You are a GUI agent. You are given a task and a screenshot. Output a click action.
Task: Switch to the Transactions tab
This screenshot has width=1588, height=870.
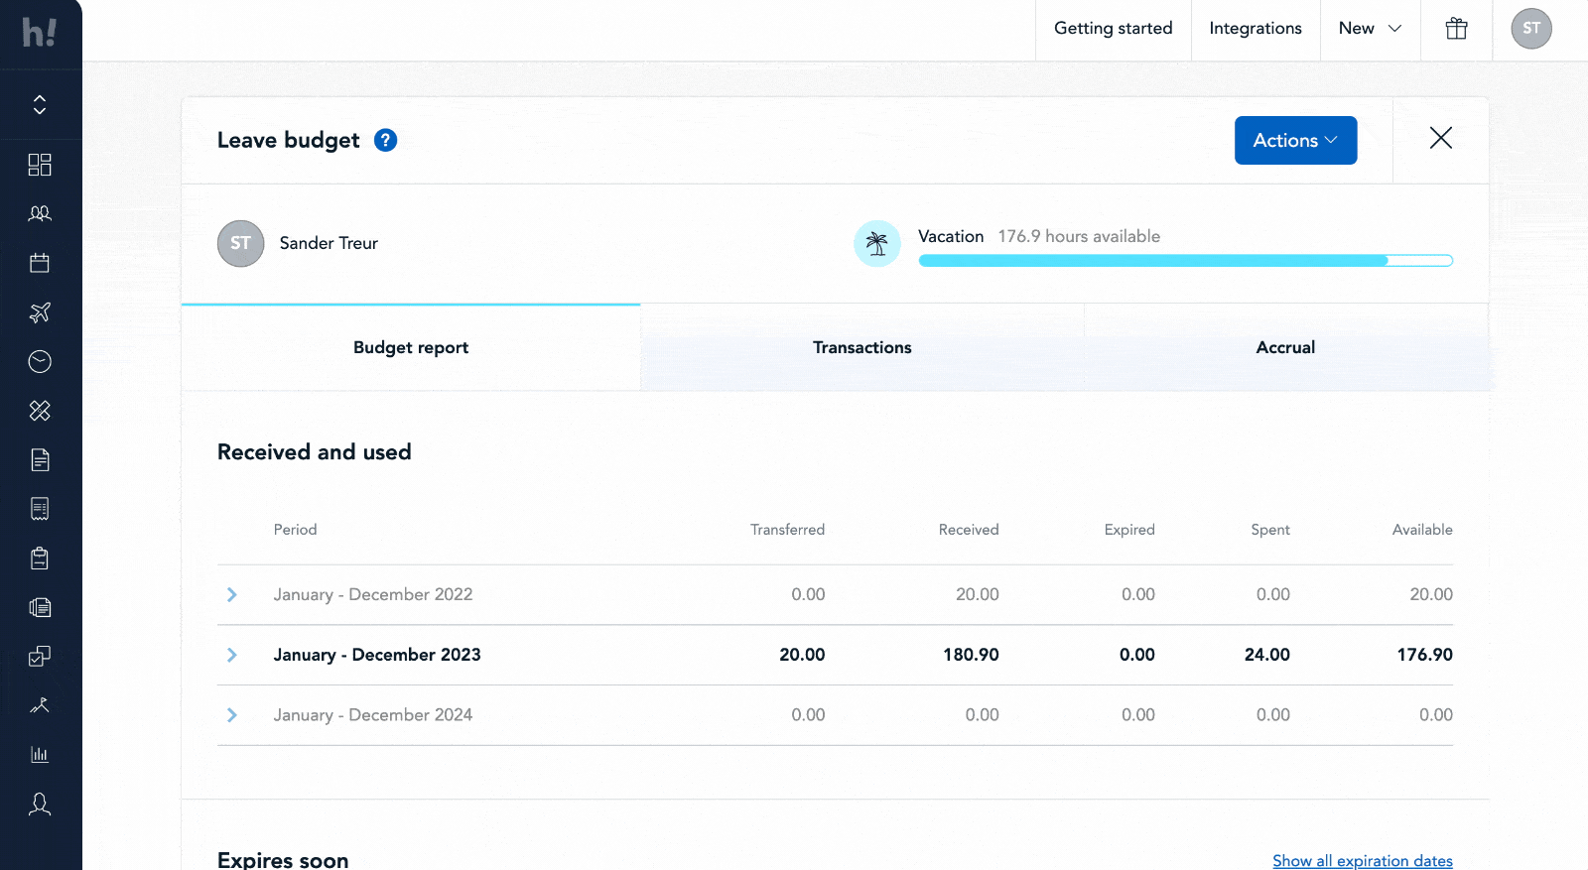861,347
